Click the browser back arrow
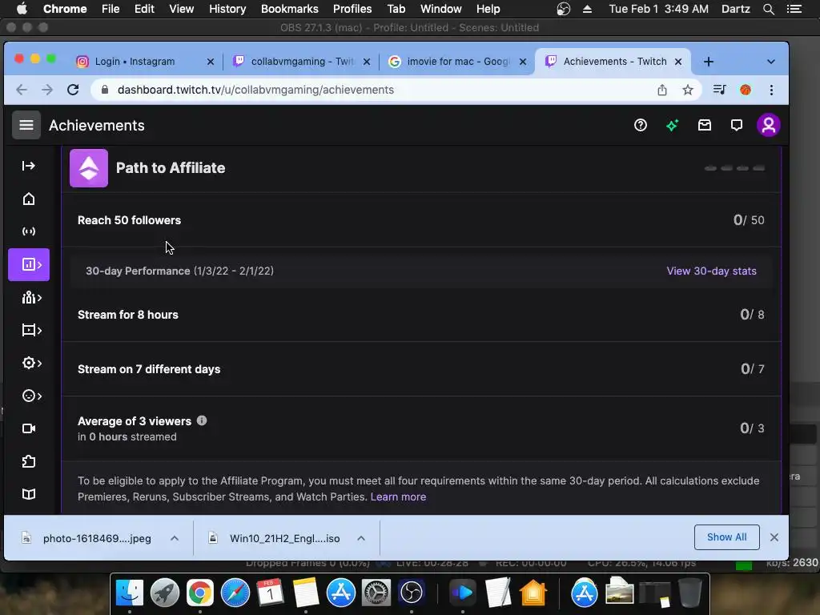Screen dimensions: 820x615 (x=22, y=90)
